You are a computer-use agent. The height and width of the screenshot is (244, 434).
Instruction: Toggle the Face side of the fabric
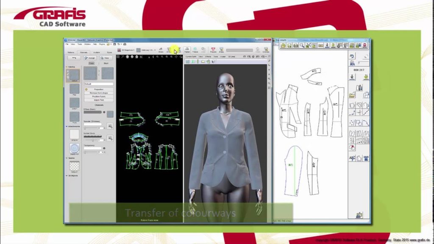point(92,63)
